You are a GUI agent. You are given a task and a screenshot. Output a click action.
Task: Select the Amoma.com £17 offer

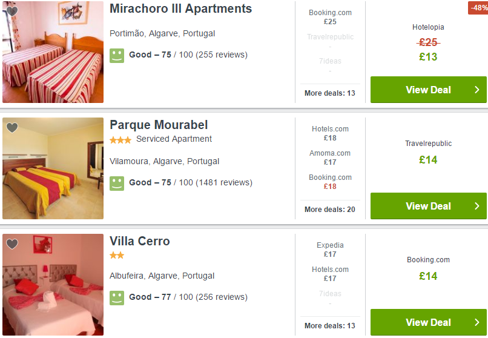point(330,157)
